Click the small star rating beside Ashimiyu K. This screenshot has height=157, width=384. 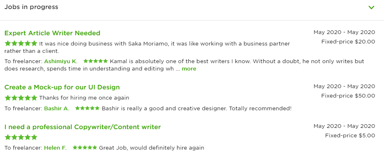point(96,61)
